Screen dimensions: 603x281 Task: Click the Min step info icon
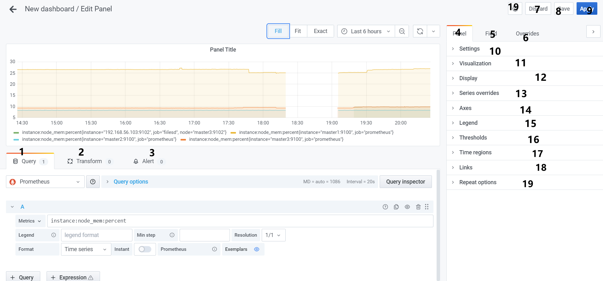click(x=172, y=235)
